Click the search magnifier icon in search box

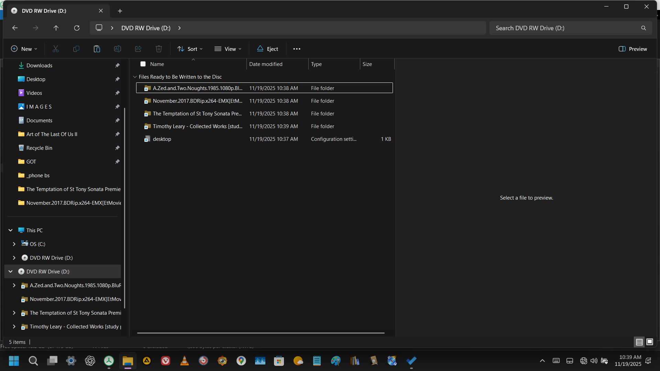tap(643, 28)
